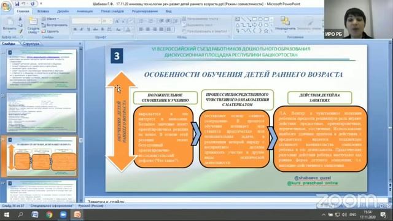Viewport: 393px width, 221px height.
Task: Open the Упорядочить arrange dropdown
Action: [x=285, y=25]
